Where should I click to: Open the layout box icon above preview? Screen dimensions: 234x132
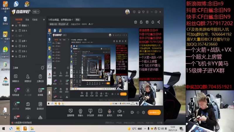147,22
